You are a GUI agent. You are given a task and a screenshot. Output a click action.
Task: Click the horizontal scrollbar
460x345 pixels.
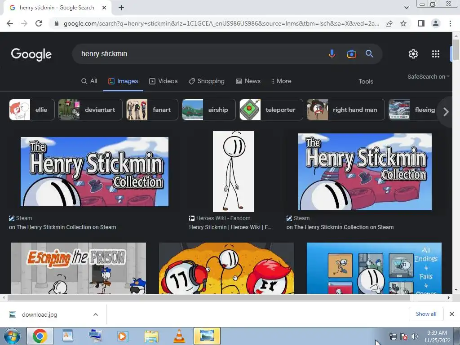pos(209,297)
